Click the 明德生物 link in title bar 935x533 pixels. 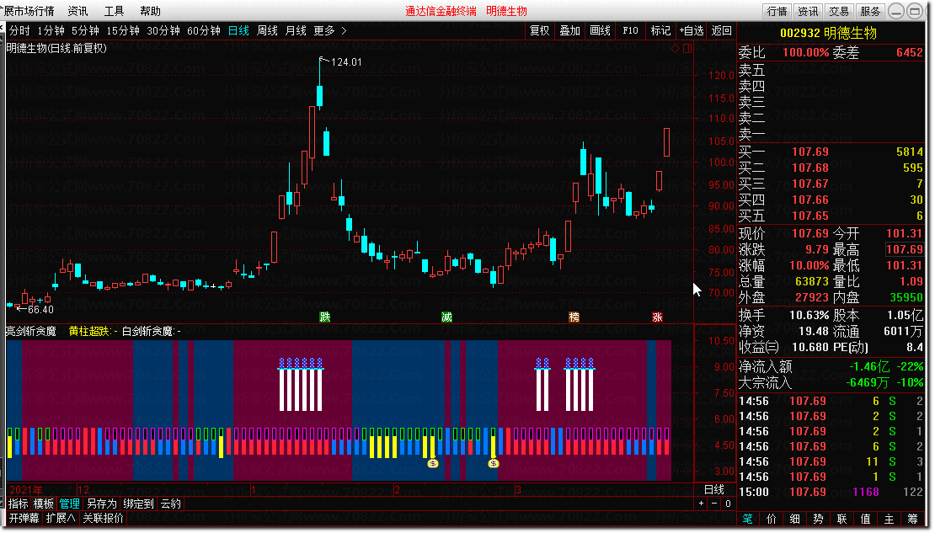click(506, 11)
